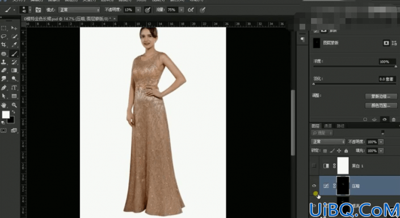
Task: Switch to the 通道 Channels tab
Action: (328, 126)
